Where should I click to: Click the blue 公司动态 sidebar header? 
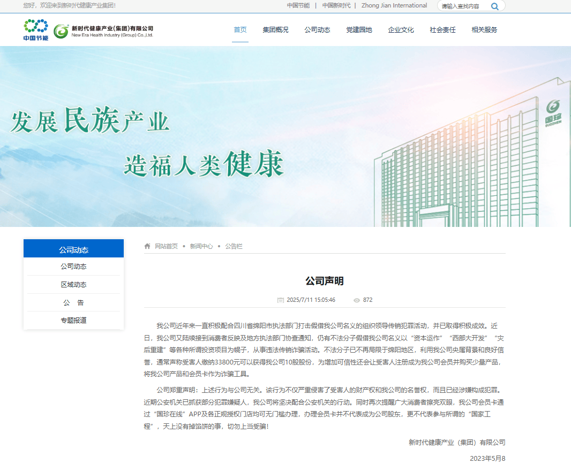point(73,248)
